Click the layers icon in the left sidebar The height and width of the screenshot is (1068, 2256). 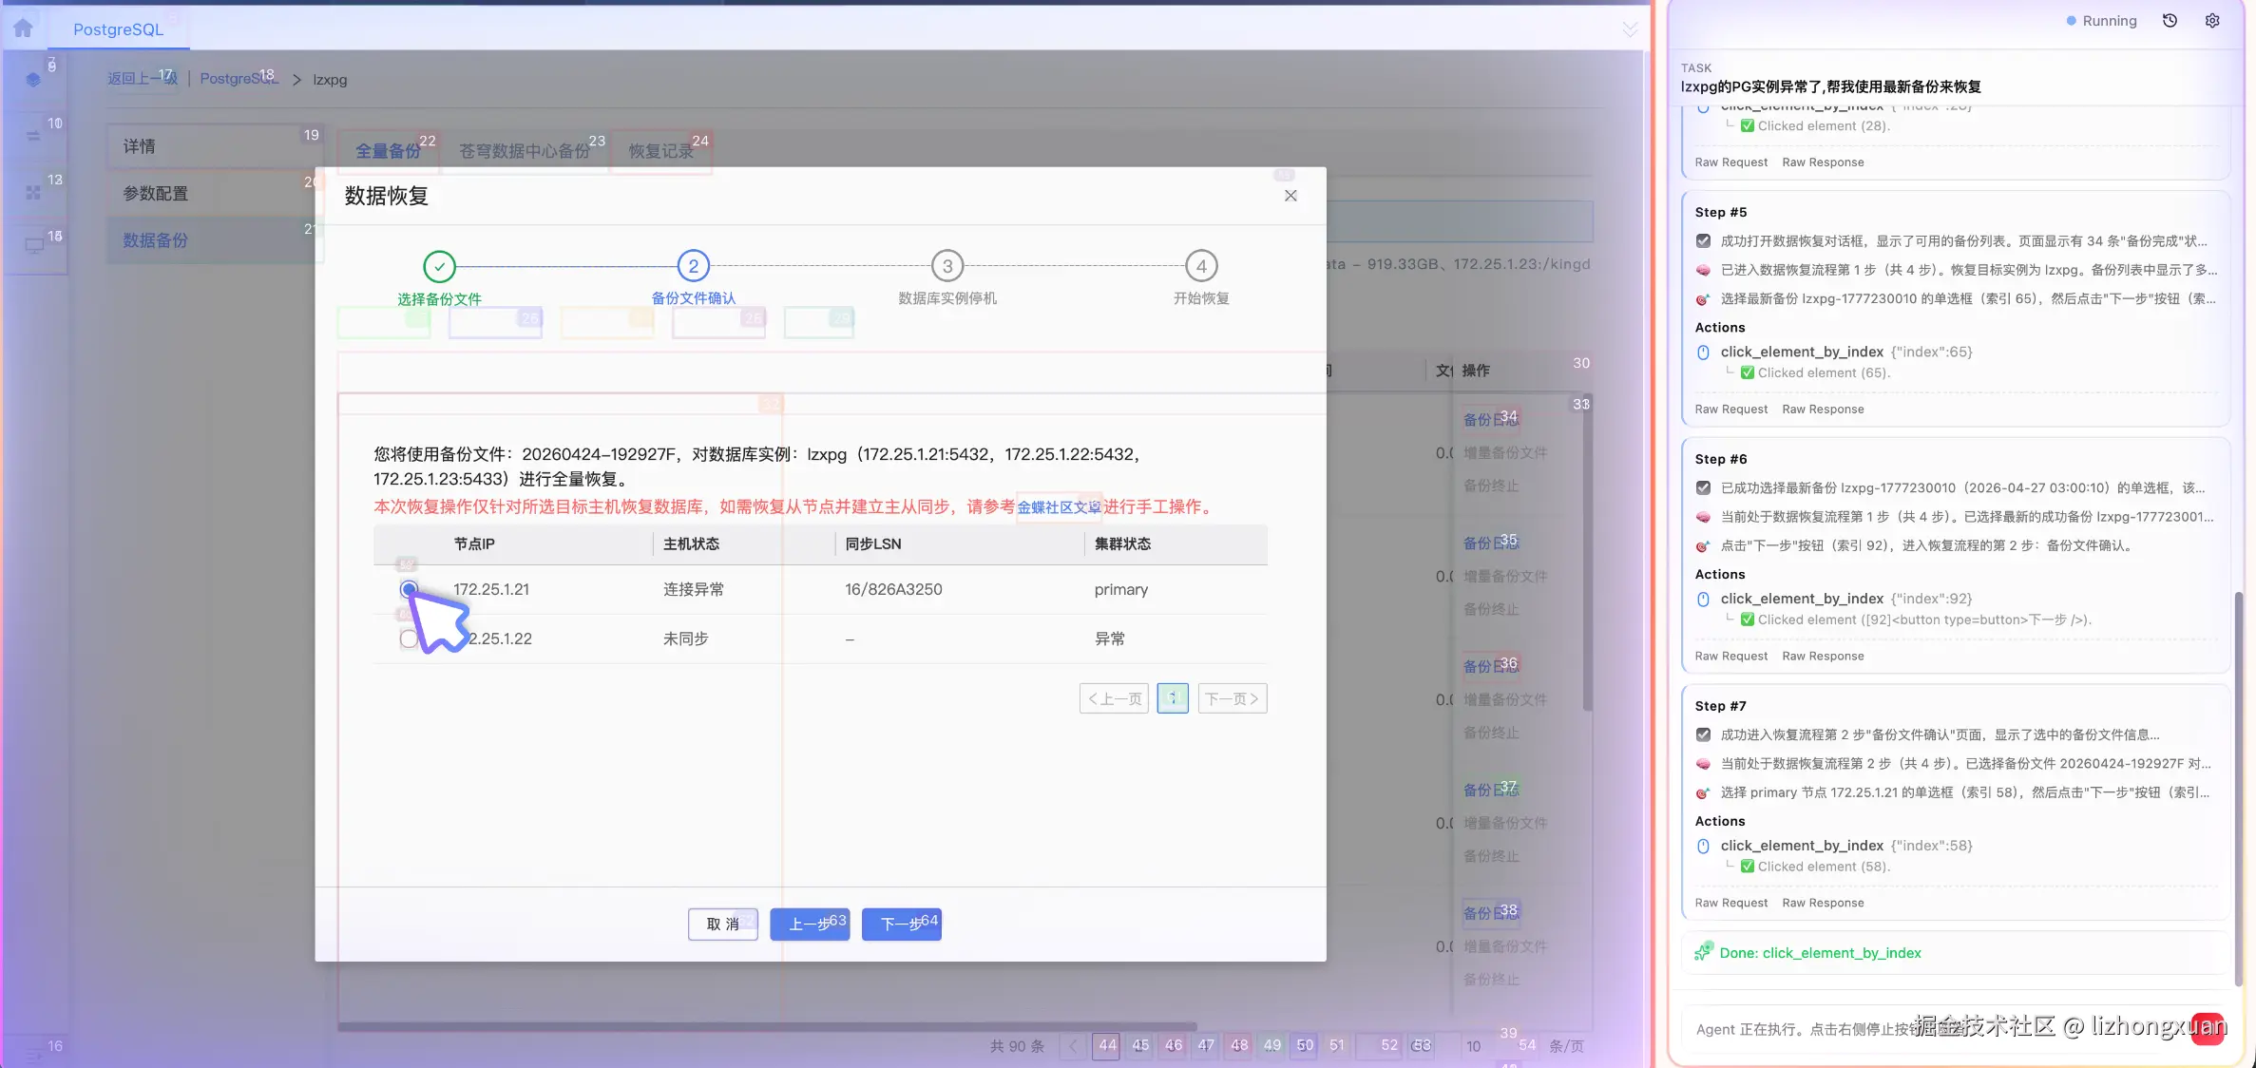pyautogui.click(x=33, y=80)
